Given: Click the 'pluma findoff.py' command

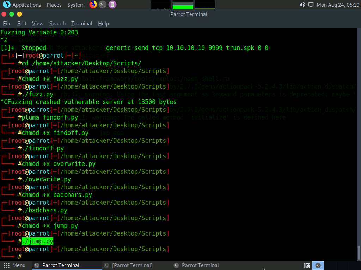Looking at the screenshot, I should (50, 117).
